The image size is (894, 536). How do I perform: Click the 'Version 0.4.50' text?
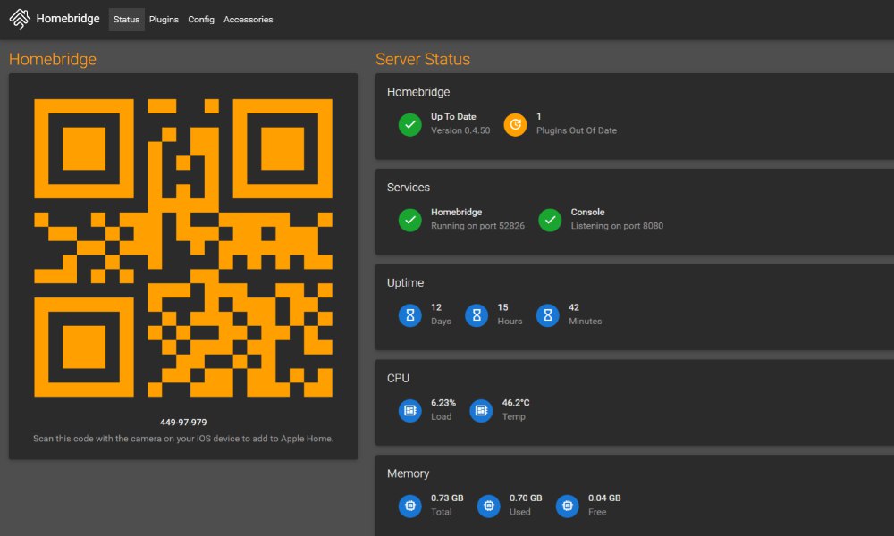point(460,130)
